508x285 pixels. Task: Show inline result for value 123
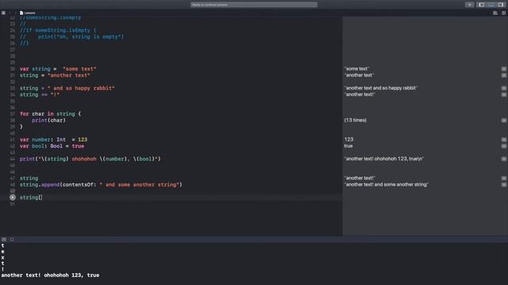[x=504, y=139]
